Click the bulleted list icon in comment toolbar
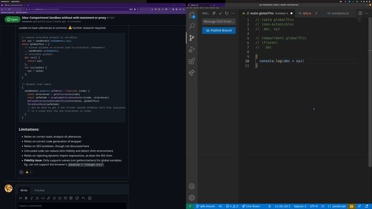The height and width of the screenshot is (209, 372). (54, 198)
